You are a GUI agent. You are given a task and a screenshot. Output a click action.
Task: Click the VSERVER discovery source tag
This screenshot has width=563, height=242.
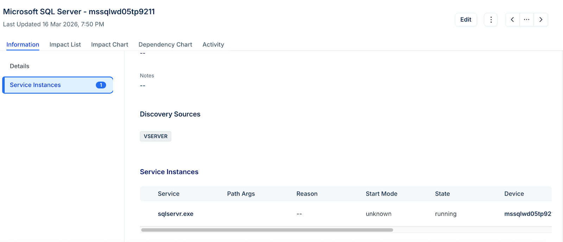156,136
